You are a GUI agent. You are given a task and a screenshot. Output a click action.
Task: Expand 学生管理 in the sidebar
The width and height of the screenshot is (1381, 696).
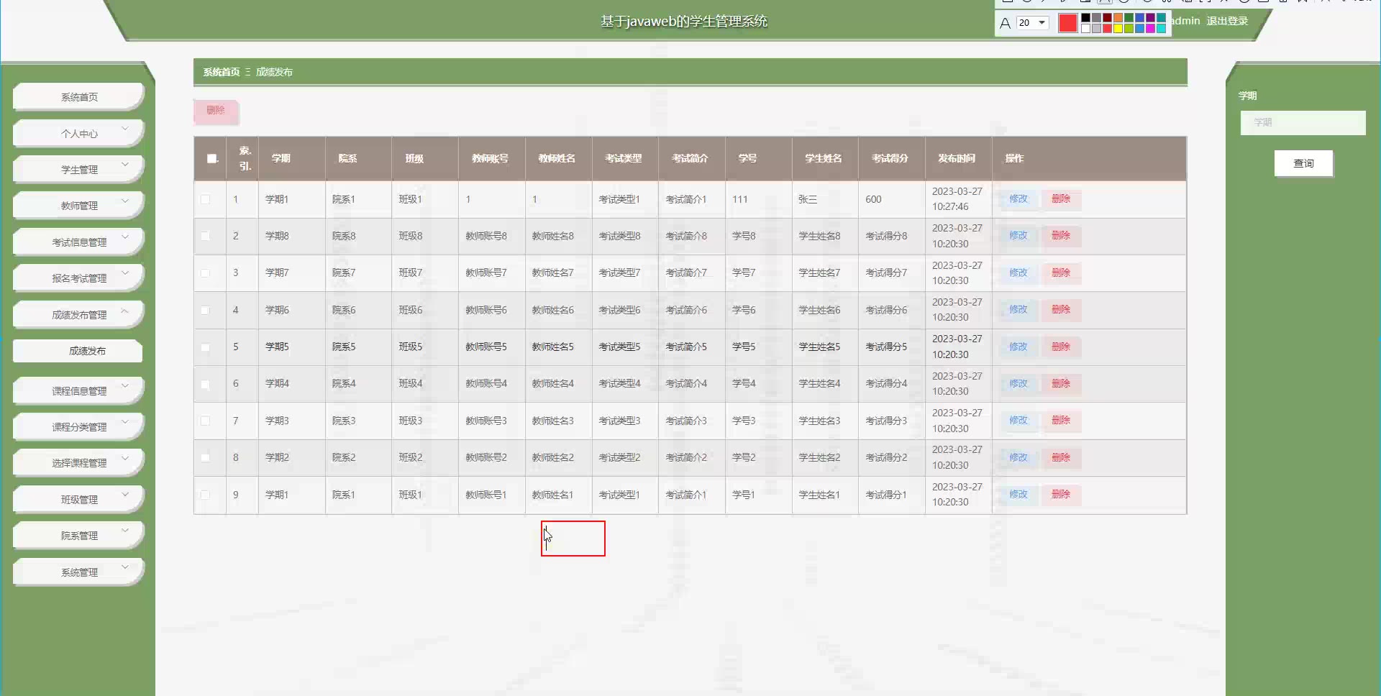coord(79,170)
